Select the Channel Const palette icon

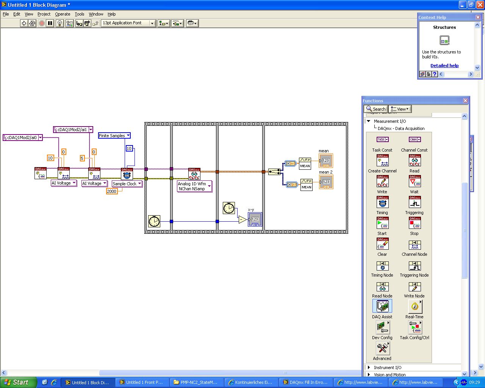[415, 139]
